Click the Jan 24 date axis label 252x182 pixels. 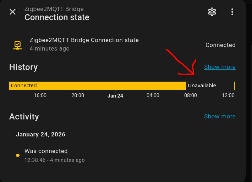tap(115, 96)
